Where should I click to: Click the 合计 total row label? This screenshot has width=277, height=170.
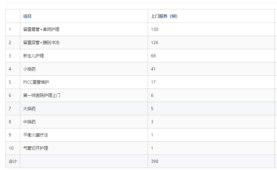(13, 161)
